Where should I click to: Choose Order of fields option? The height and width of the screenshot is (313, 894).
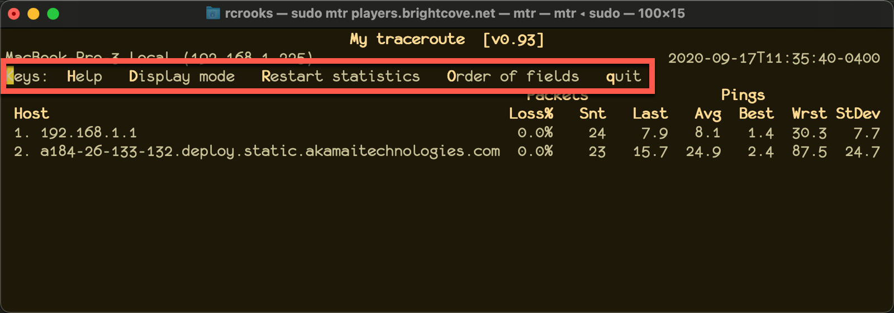[513, 77]
